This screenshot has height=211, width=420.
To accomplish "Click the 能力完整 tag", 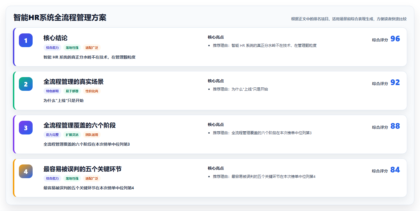I will click(x=52, y=135).
